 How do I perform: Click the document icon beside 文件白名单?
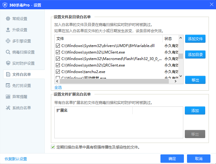[8, 74]
